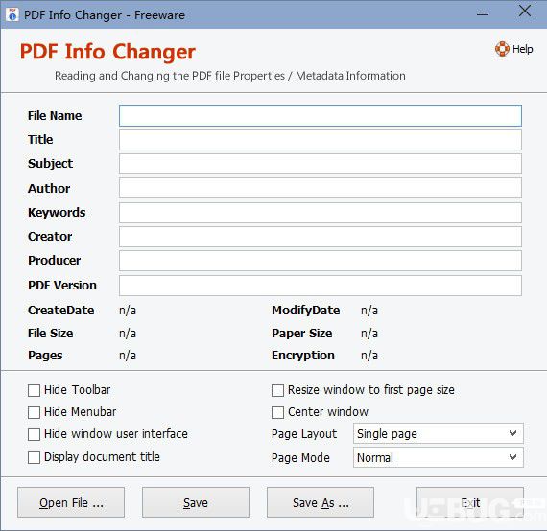
Task: Close the PDF Info Changer window
Action: click(x=525, y=12)
